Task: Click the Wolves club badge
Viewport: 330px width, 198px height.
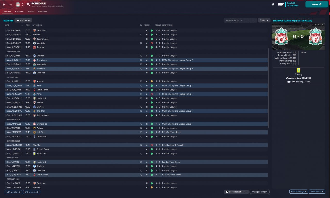Action: [x=34, y=128]
